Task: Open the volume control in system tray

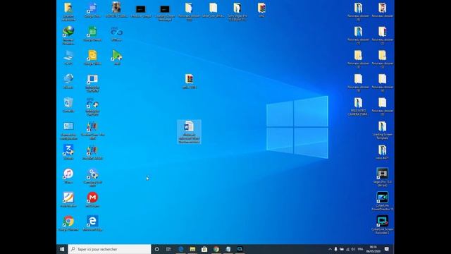Action: (x=353, y=249)
